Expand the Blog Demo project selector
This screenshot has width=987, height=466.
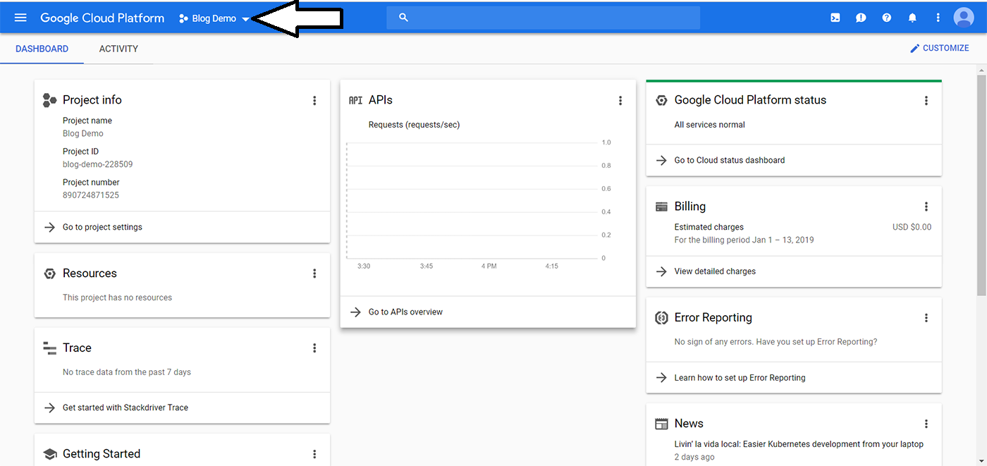pos(214,19)
